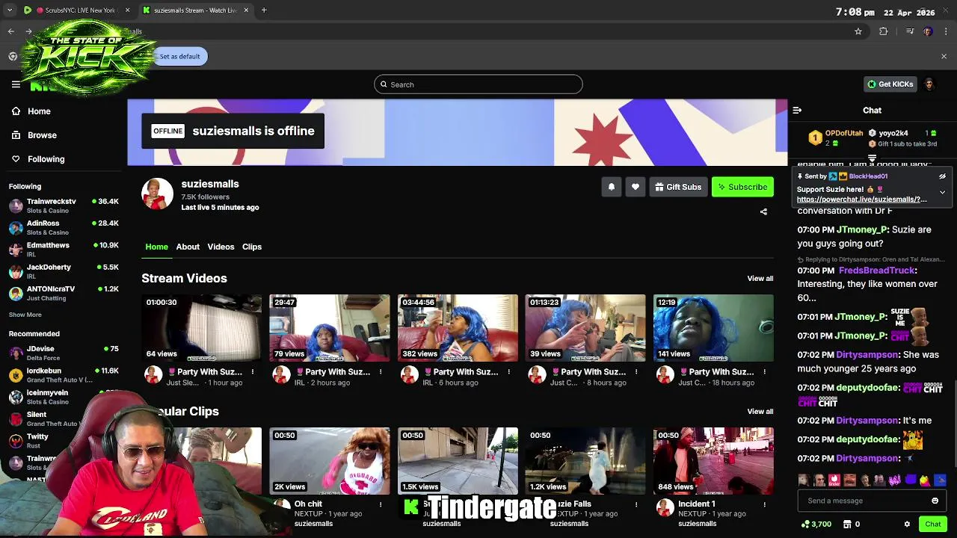Open the tab search dropdown arrow
Image resolution: width=957 pixels, height=538 pixels.
point(9,10)
